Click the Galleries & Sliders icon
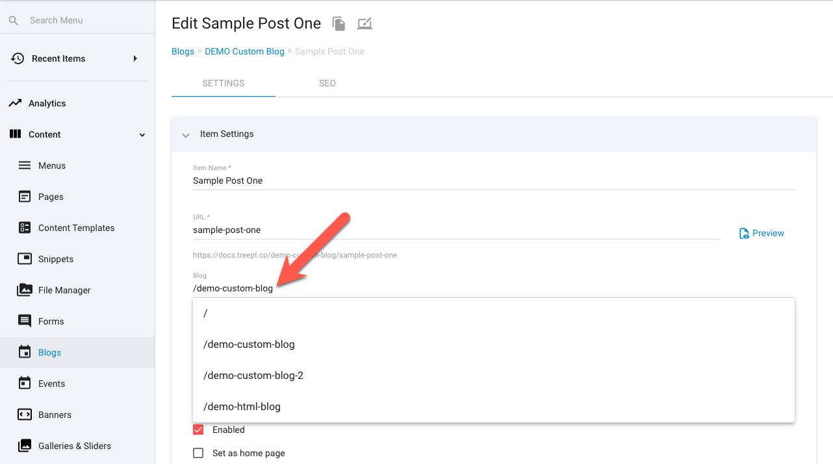833x464 pixels. point(25,446)
